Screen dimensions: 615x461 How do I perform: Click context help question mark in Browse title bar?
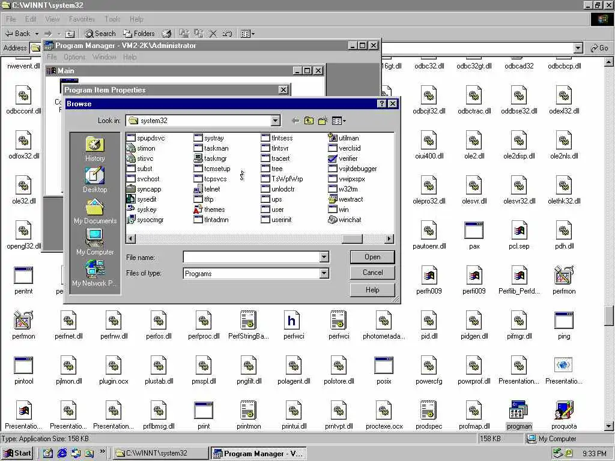382,103
